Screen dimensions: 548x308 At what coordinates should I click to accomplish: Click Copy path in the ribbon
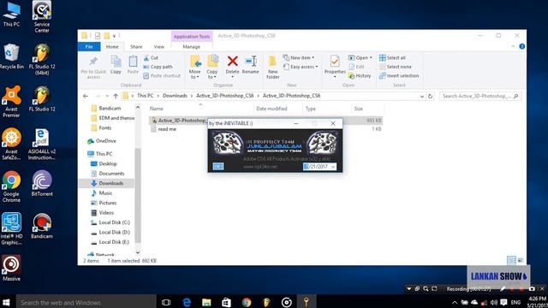click(x=158, y=67)
